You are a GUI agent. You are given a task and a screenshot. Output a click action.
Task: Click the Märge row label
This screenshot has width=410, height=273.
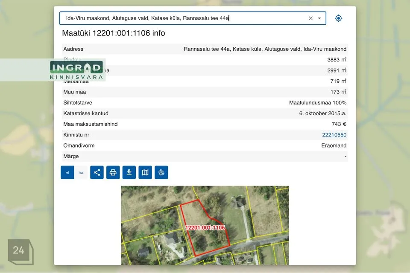coord(71,156)
